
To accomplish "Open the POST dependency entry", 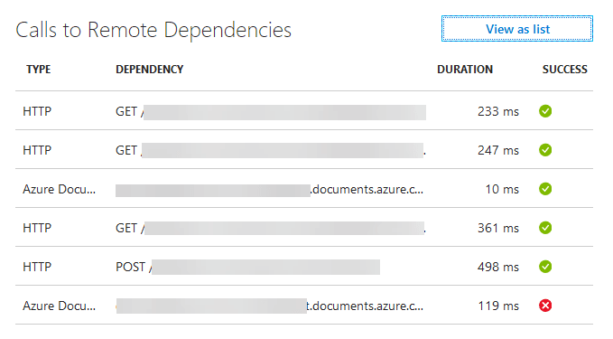I will pos(247,267).
